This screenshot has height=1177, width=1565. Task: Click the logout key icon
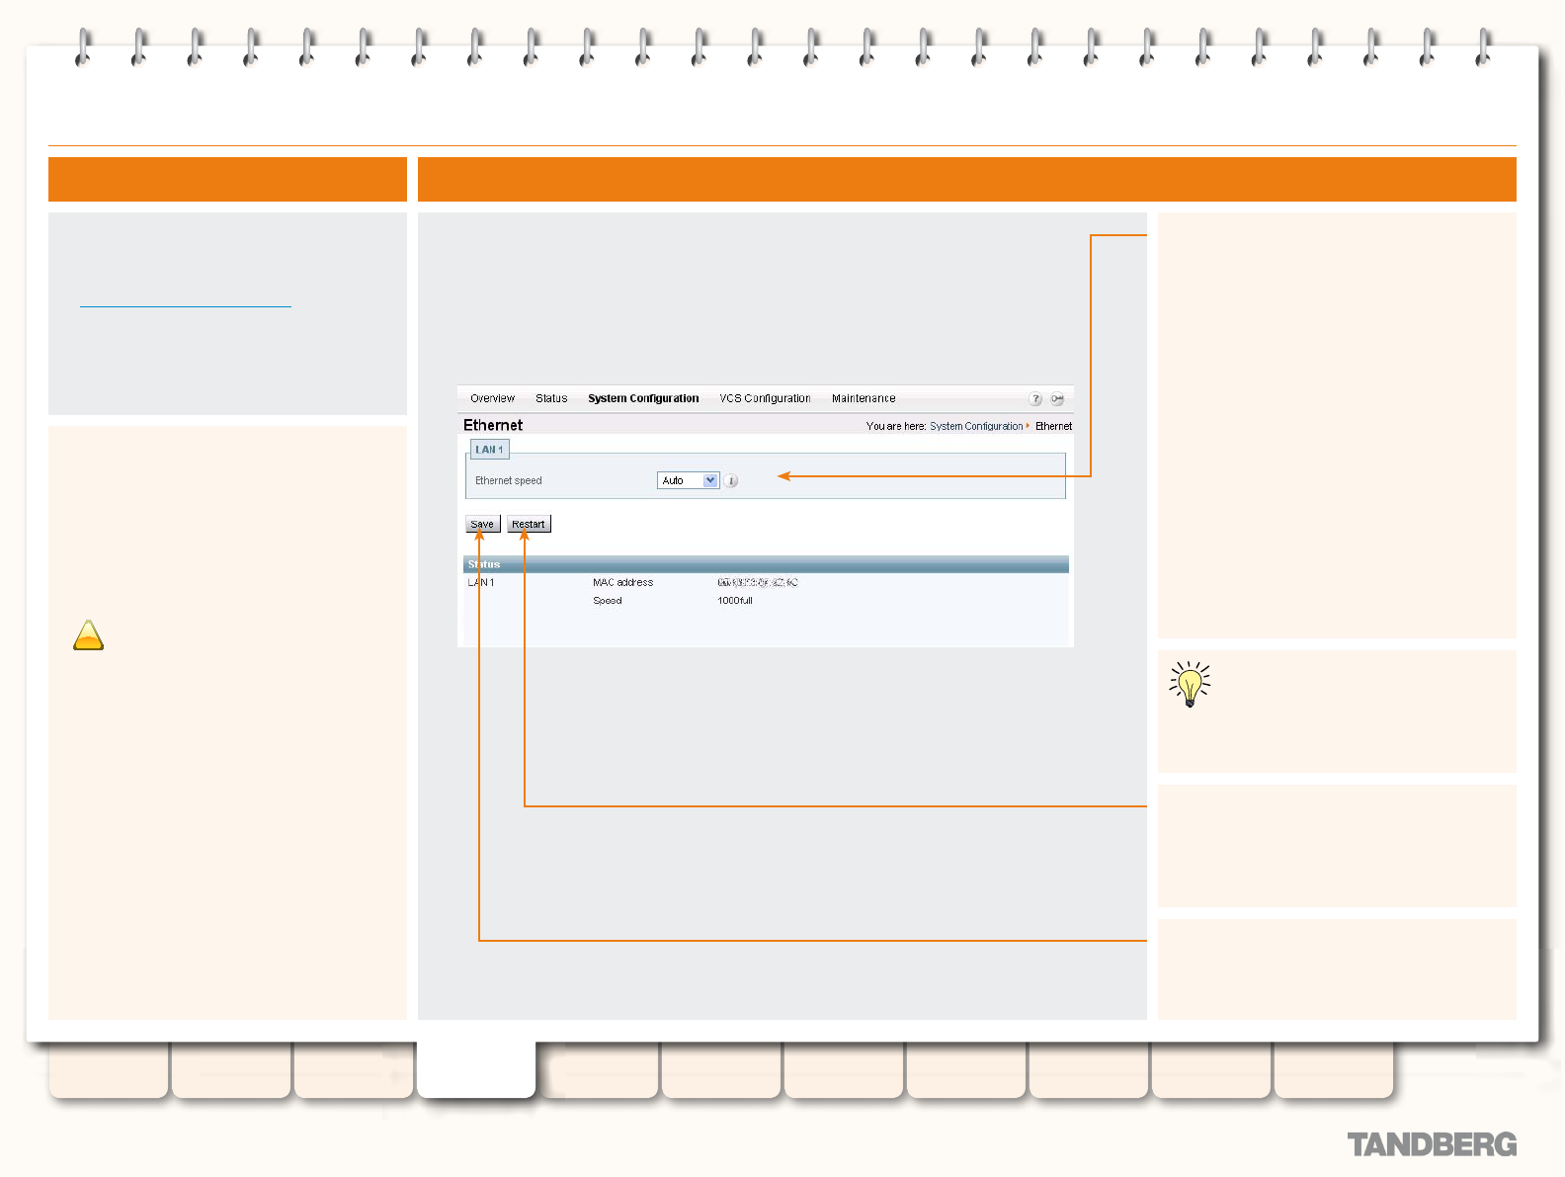click(1057, 399)
